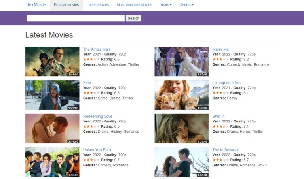Click the Le loup et le lion poster

coord(181,95)
